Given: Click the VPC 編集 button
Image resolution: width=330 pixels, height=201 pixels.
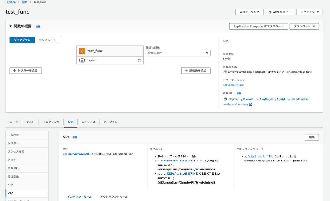Looking at the screenshot, I should click(312, 137).
